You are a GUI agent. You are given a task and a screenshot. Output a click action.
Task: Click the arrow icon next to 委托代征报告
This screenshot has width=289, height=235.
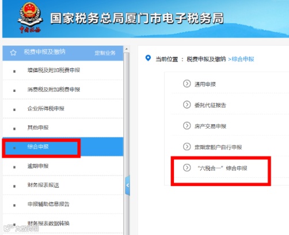click(x=187, y=105)
